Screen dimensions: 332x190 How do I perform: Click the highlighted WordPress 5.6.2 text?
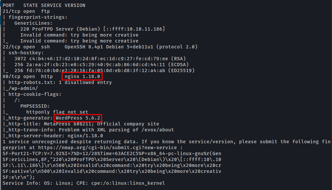(x=78, y=118)
